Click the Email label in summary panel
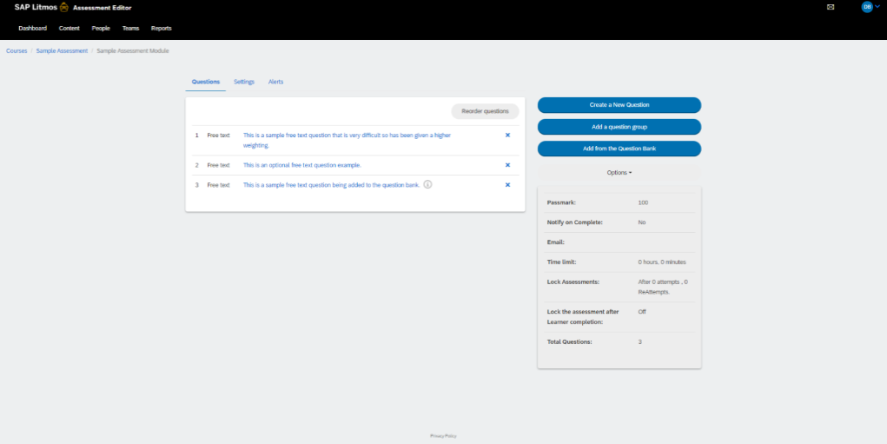887x444 pixels. [556, 242]
